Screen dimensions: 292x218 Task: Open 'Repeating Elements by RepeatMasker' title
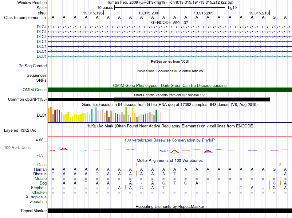pyautogui.click(x=170, y=206)
